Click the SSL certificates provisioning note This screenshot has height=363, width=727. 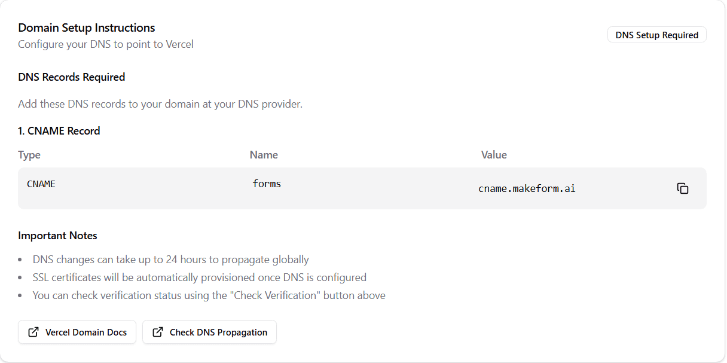[x=200, y=277]
